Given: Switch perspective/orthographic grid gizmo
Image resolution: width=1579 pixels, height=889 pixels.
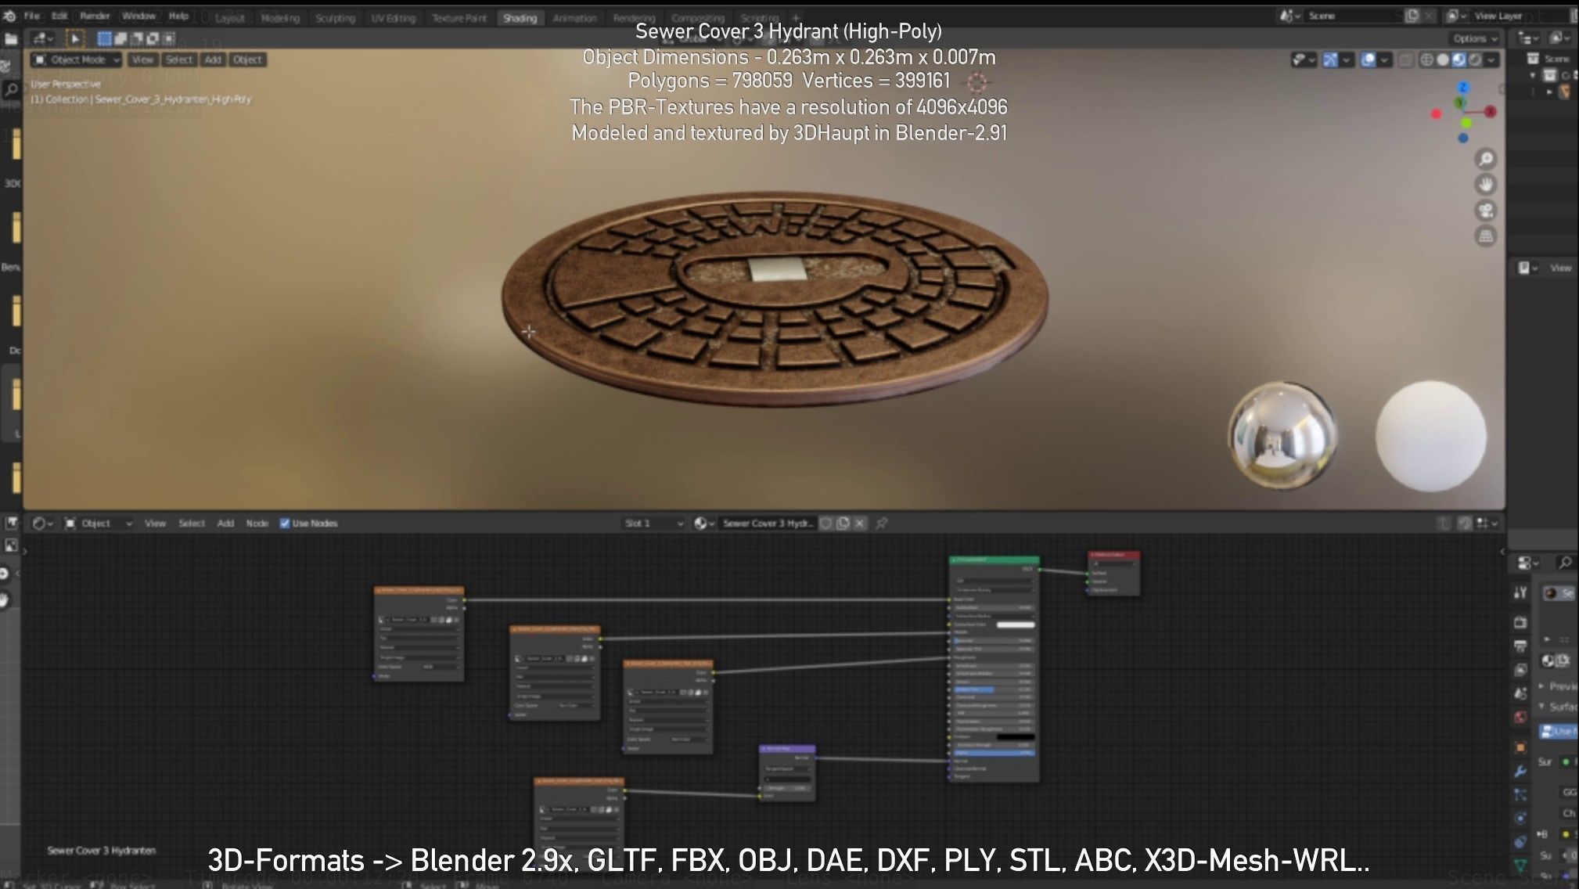Looking at the screenshot, I should pyautogui.click(x=1485, y=236).
